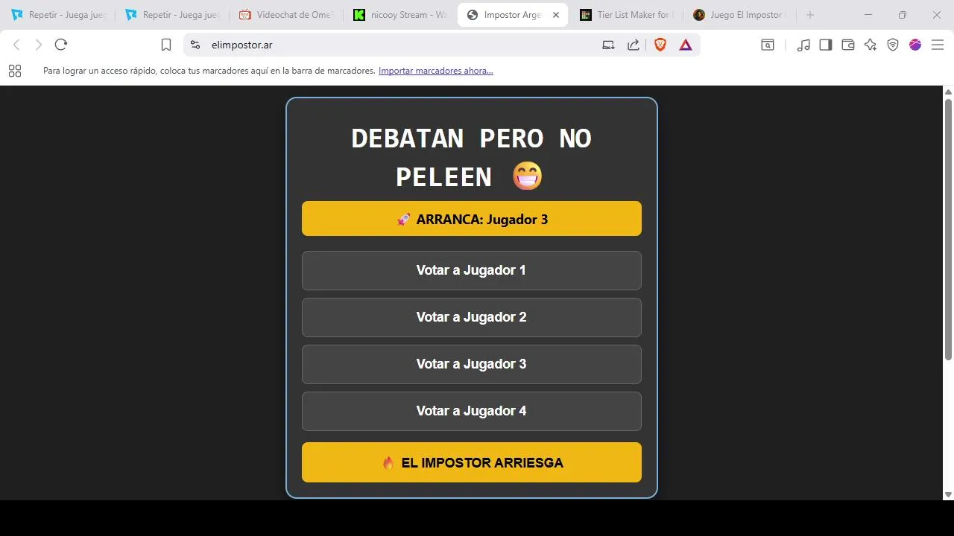Open the share icon in address bar

click(634, 45)
